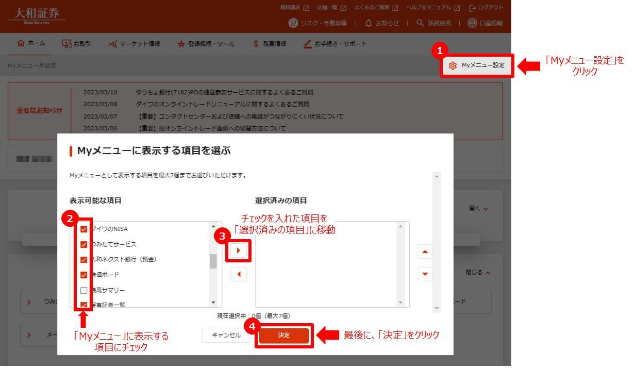Click the Myメニュー未設定 text
The image size is (635, 368).
pos(32,65)
